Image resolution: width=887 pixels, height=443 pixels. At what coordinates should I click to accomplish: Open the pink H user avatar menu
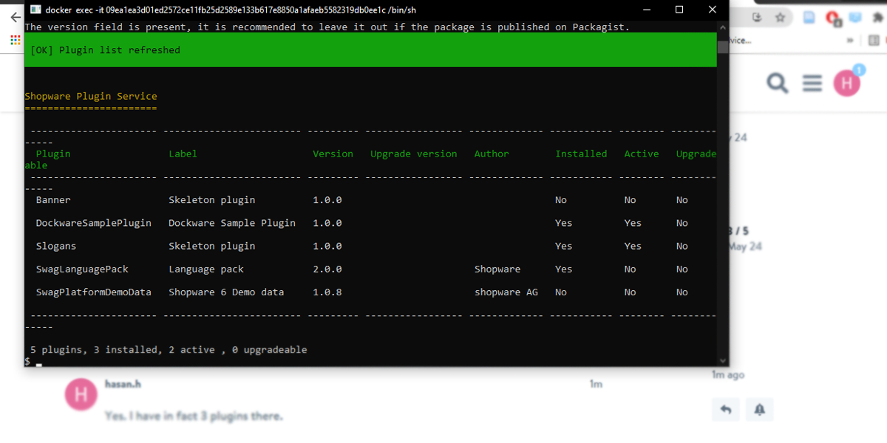tap(847, 83)
